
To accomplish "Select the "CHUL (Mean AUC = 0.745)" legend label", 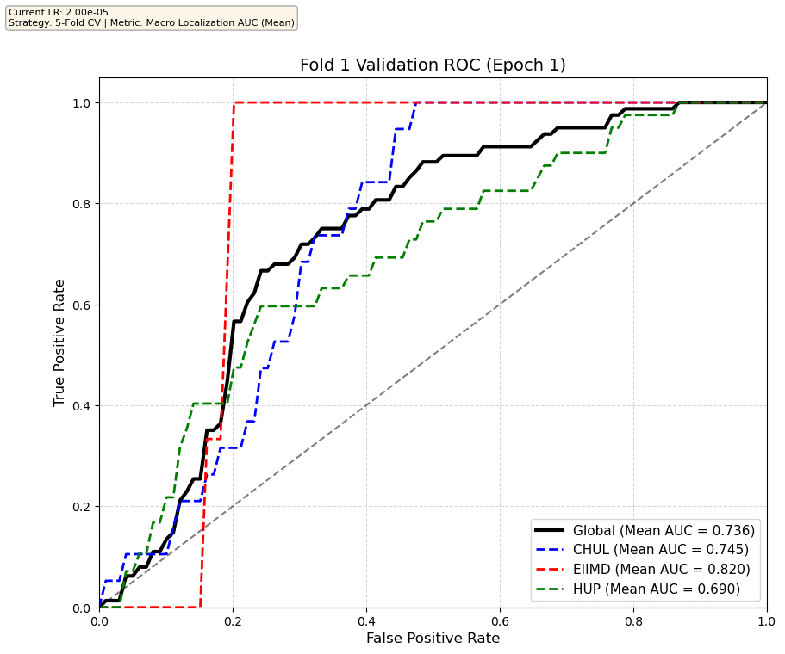I will (661, 550).
